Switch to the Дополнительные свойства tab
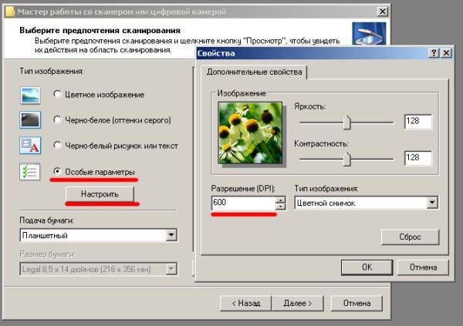Image resolution: width=463 pixels, height=326 pixels. (x=254, y=72)
